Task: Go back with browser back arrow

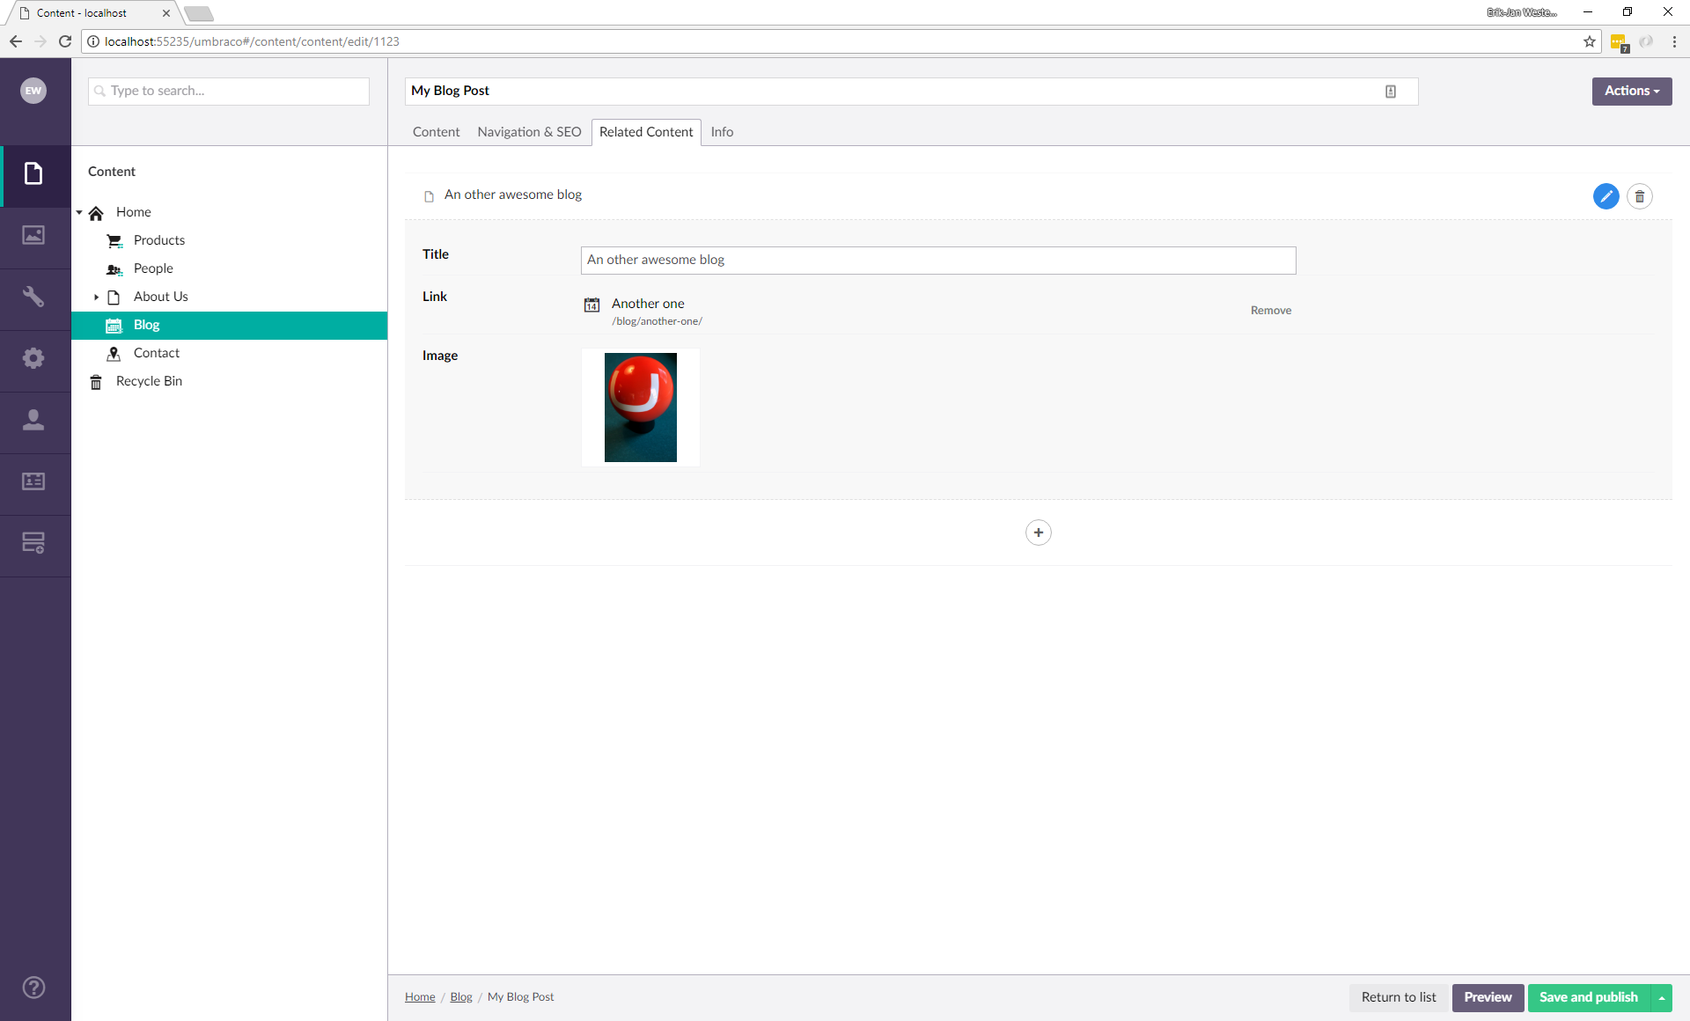Action: (16, 41)
